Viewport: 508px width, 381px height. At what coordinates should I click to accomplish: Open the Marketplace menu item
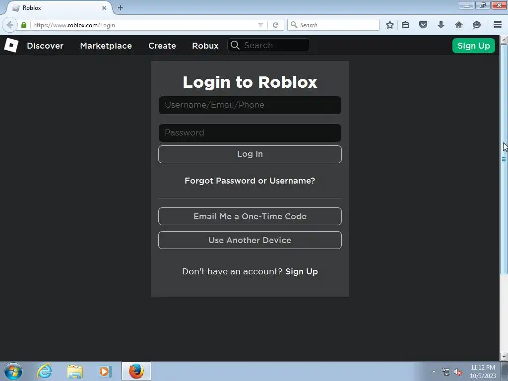click(x=106, y=46)
